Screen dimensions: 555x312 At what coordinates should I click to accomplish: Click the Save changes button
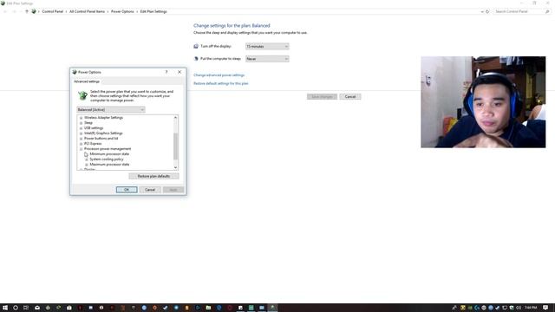[322, 96]
